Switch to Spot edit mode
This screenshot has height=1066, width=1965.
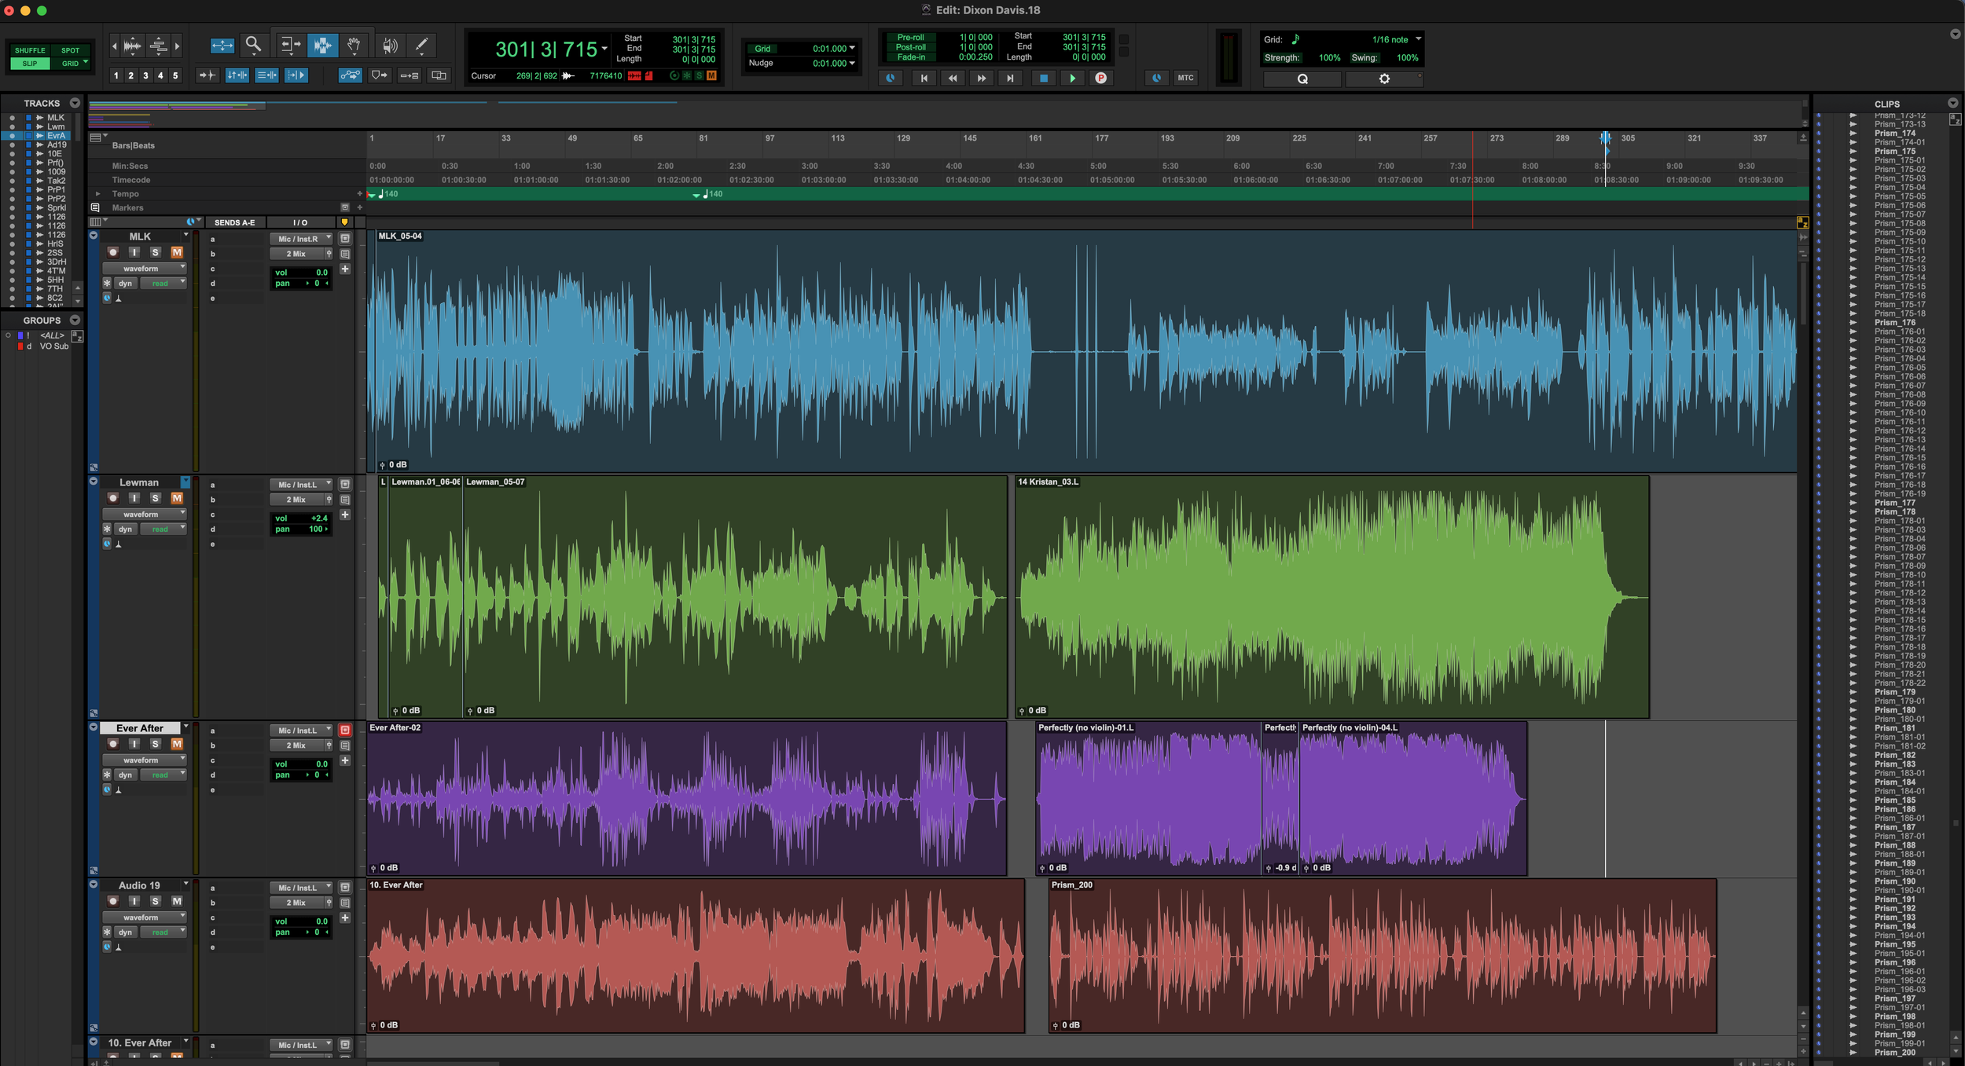click(x=70, y=50)
